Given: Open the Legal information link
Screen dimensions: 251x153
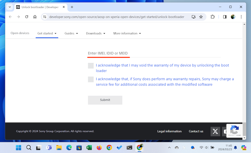Looking at the screenshot, I should [169, 131].
